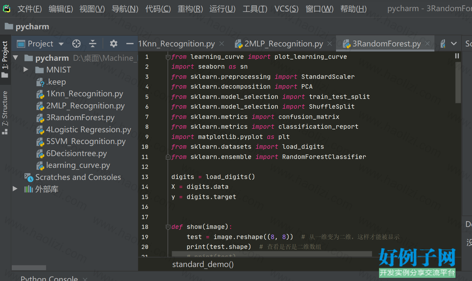Viewport: 472px width, 281px height.
Task: Collapse the show function at line 18
Action: (x=168, y=227)
